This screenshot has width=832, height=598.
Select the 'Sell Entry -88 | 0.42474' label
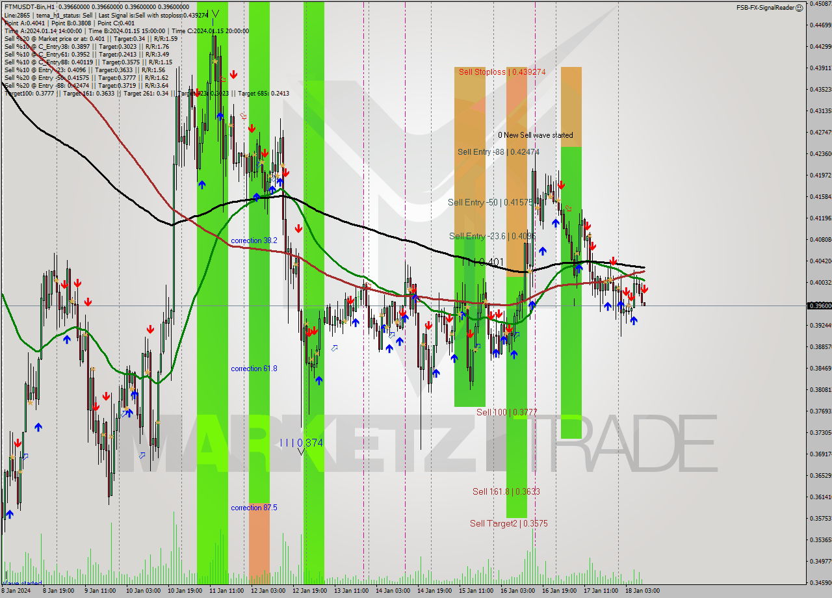tap(499, 152)
